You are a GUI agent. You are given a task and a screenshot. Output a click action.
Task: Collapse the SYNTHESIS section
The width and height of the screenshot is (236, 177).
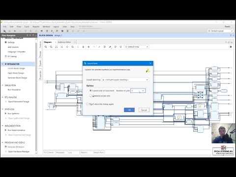(2, 109)
